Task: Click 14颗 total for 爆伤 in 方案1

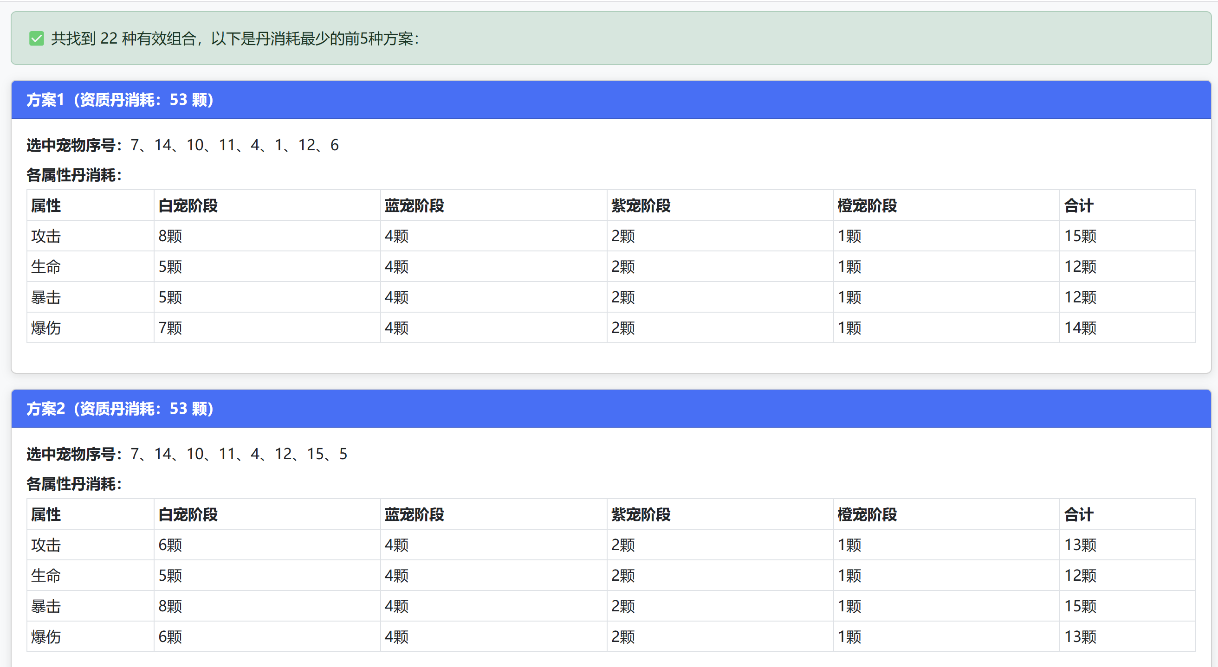Action: (x=1080, y=328)
